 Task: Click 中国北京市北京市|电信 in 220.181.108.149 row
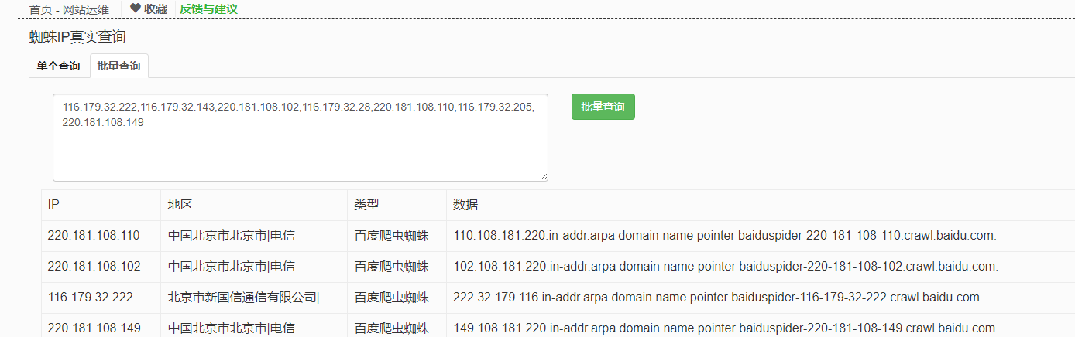232,328
